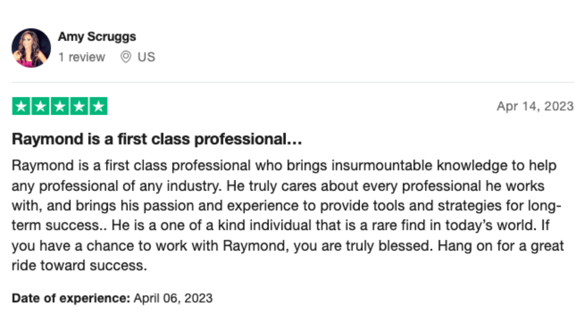Viewport: 585px width, 329px height.
Task: Select the '1 review' count text
Action: point(82,57)
